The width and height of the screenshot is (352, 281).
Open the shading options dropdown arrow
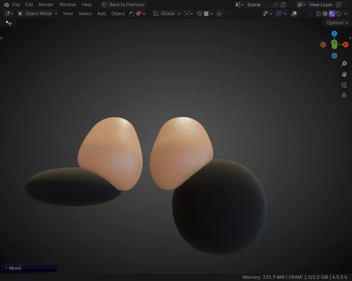click(x=345, y=14)
